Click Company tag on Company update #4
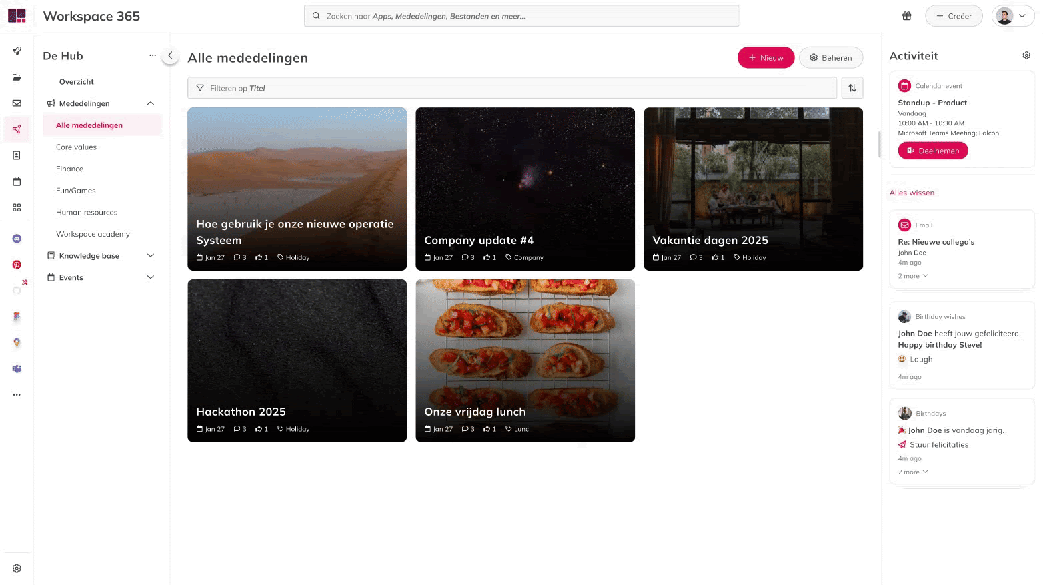Image resolution: width=1043 pixels, height=585 pixels. point(524,257)
